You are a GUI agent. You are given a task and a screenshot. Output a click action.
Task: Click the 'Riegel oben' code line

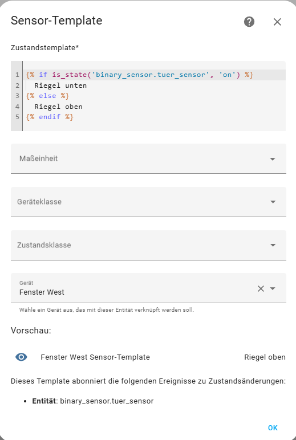(x=58, y=107)
